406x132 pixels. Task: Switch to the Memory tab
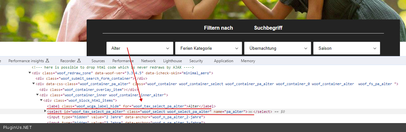pos(248,61)
